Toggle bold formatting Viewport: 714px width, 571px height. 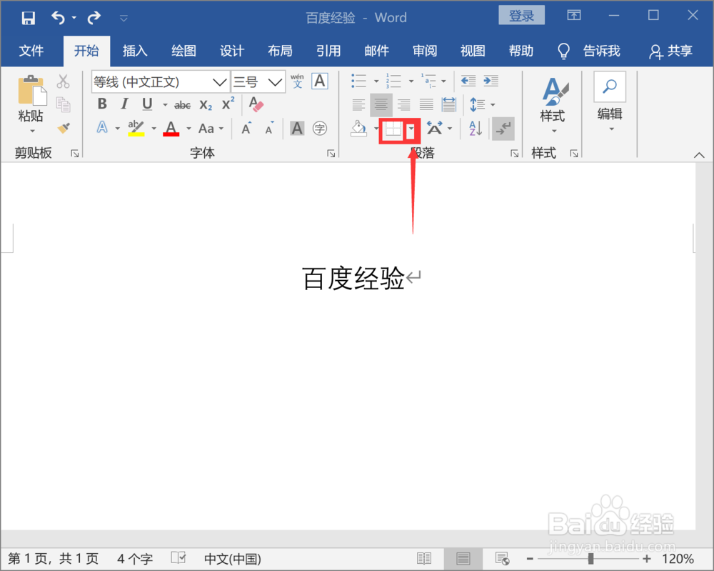(102, 104)
